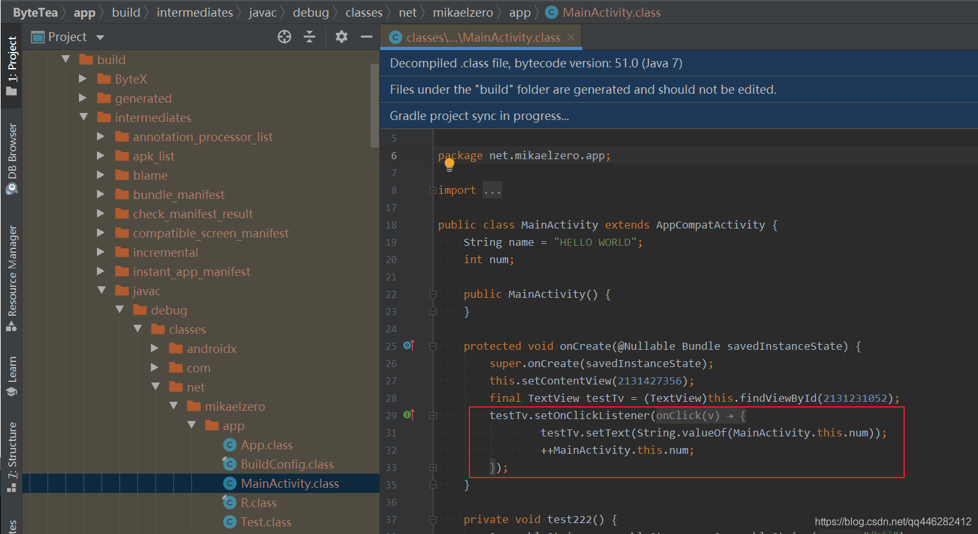Expand the annotation_processor_list folder arrow
The width and height of the screenshot is (978, 534).
pyautogui.click(x=101, y=136)
